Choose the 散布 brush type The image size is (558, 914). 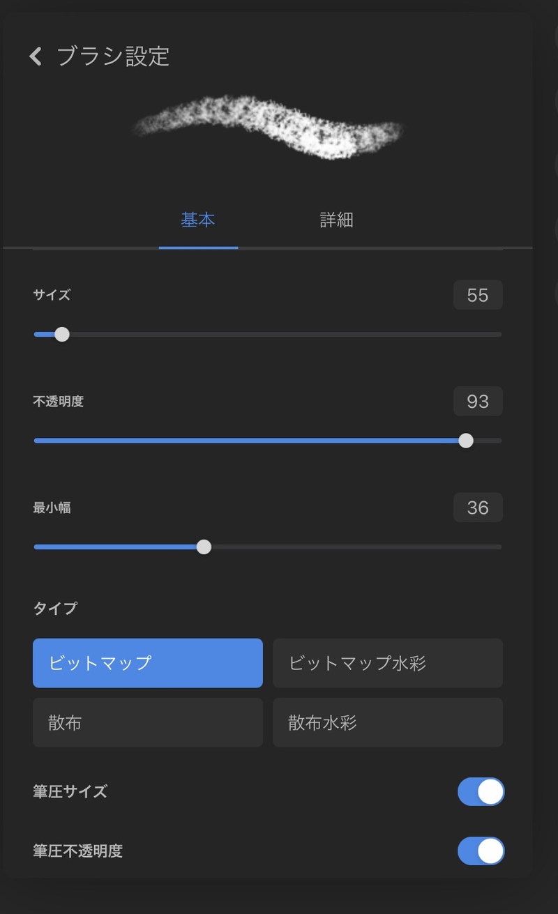tap(148, 722)
